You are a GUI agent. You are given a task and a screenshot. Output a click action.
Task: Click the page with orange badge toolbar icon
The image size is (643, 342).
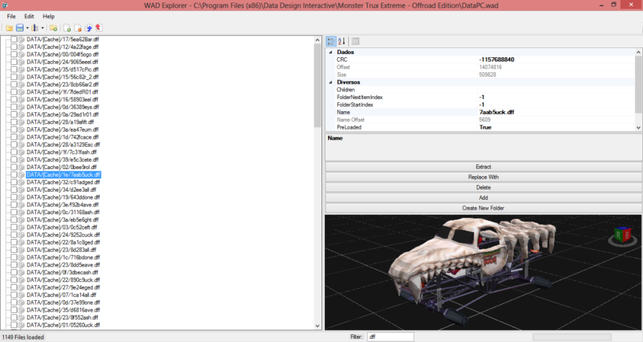point(78,28)
